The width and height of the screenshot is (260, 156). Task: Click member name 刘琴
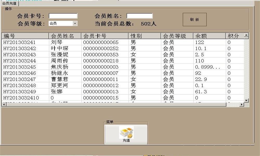(56, 42)
